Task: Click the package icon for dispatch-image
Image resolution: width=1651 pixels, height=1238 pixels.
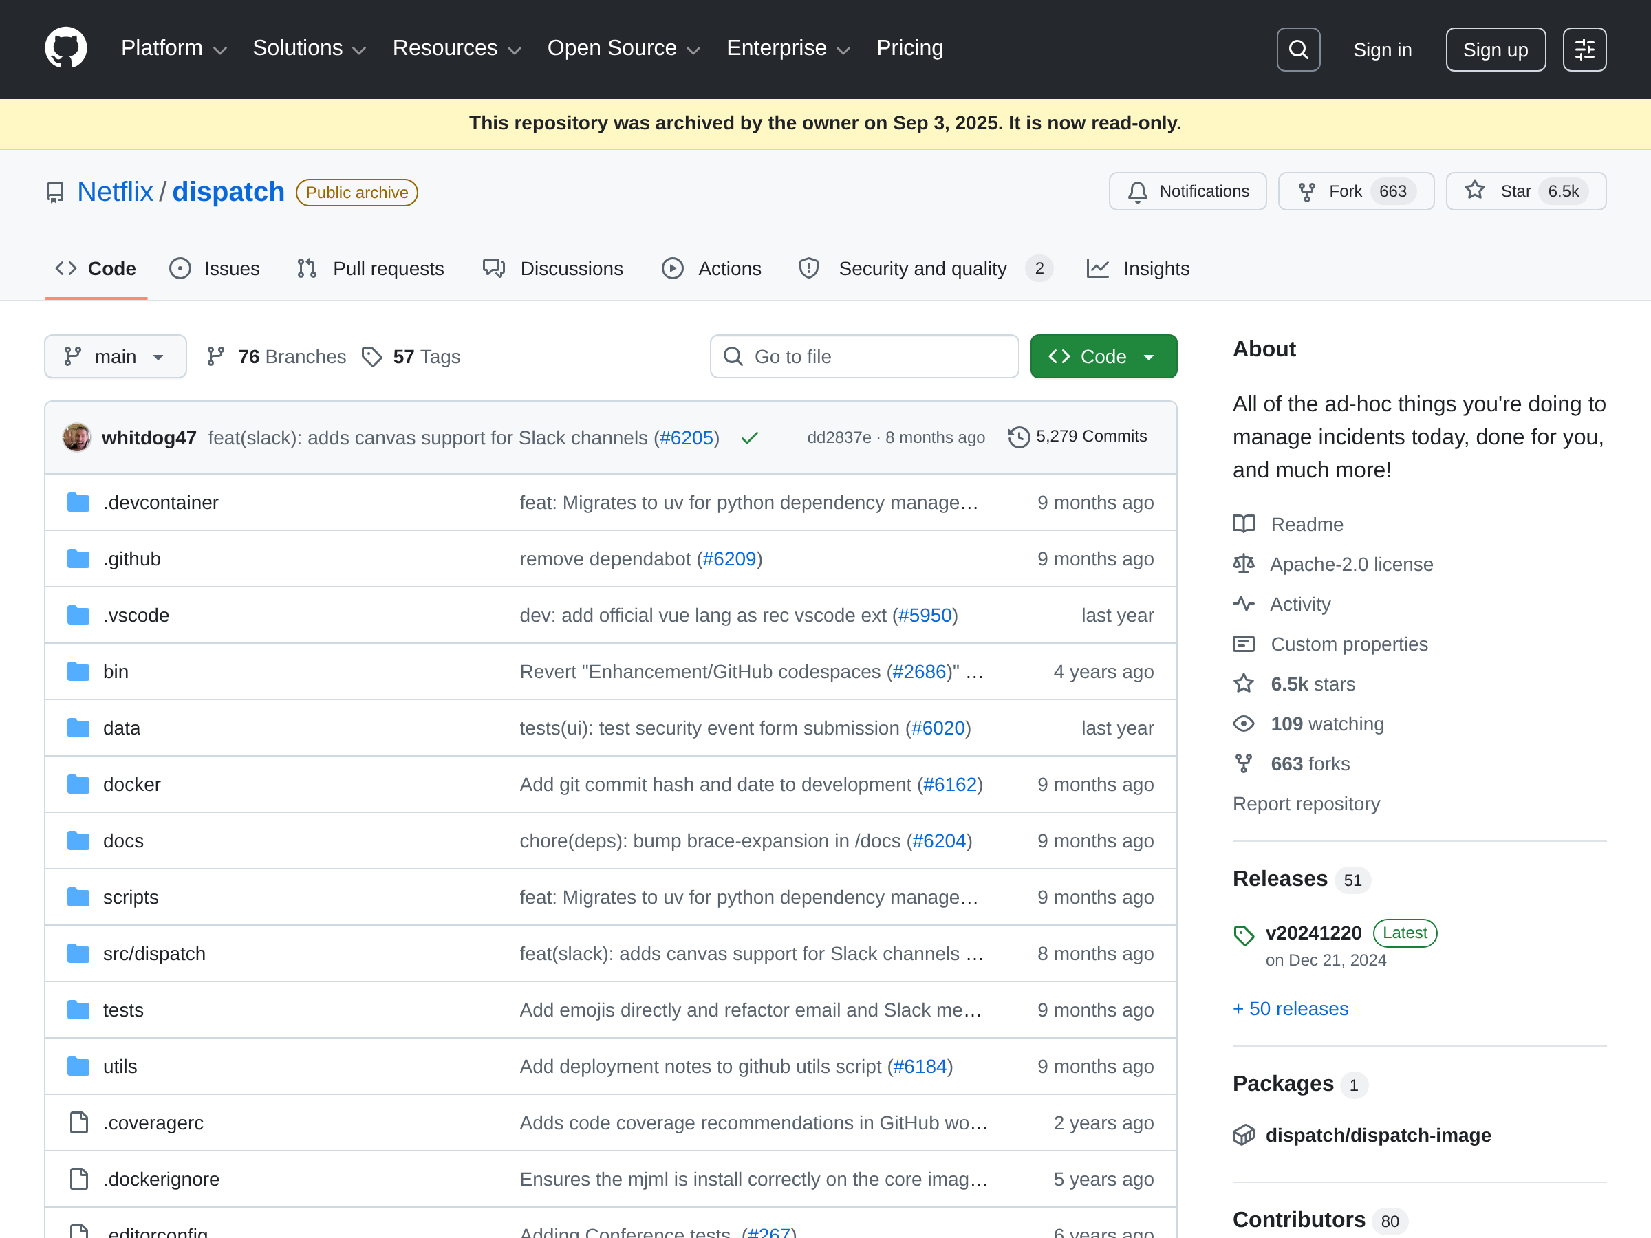Action: (1244, 1135)
